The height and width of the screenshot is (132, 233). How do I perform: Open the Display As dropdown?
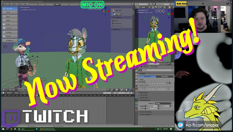[x=163, y=103]
